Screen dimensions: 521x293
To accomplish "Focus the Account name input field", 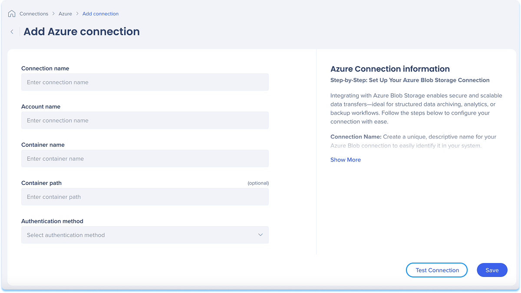I will [x=145, y=120].
